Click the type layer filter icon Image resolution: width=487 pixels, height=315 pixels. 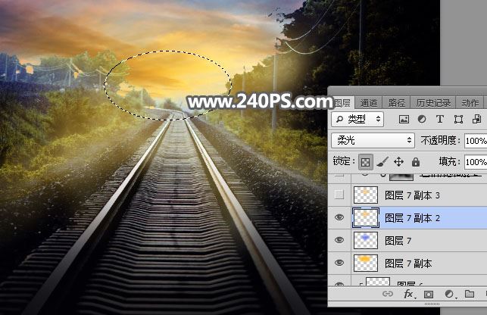[440, 120]
